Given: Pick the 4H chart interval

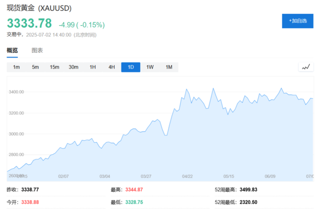Looking at the screenshot, I should pos(112,67).
